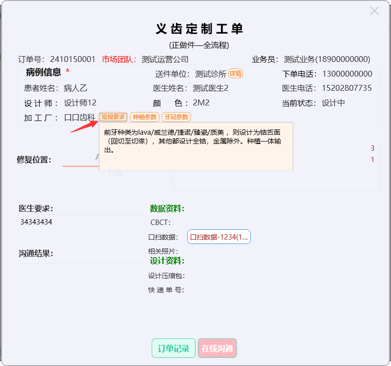Close the 义齿定制工单 dialog
Screen dimensions: 391x366
(374, 11)
